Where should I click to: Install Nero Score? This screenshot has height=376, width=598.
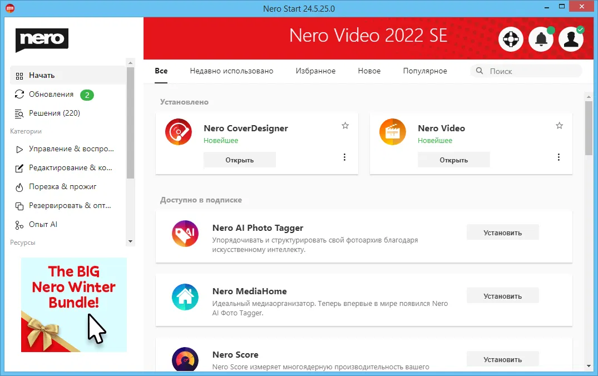pos(503,359)
